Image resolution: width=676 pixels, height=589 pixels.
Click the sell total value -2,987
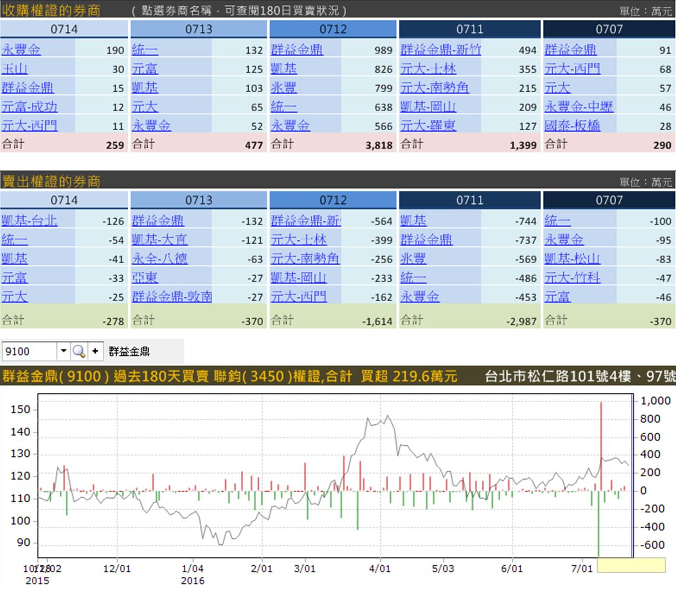(x=521, y=321)
